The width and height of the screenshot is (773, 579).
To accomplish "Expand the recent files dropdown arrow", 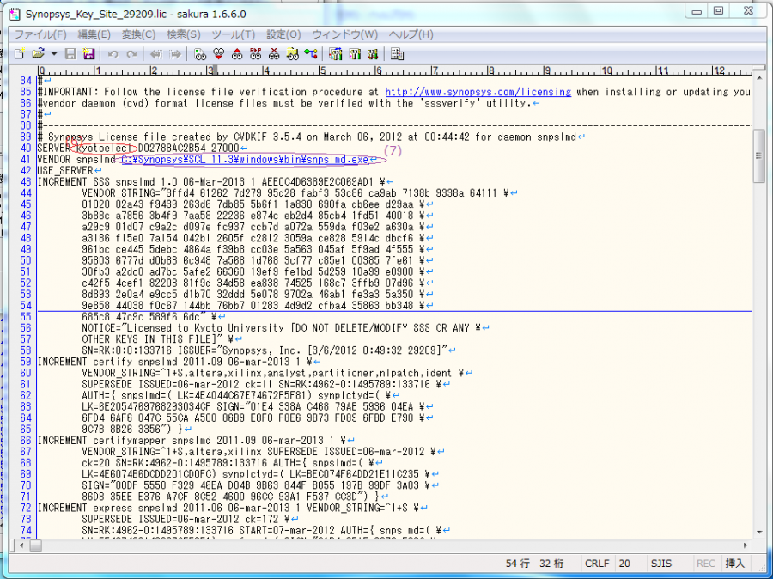I will tap(53, 53).
